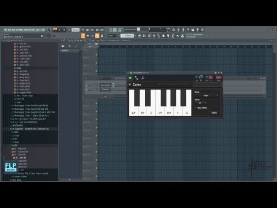The width and height of the screenshot is (277, 208).
Task: Enable the Easy Mode checkbox
Action: coord(196,107)
